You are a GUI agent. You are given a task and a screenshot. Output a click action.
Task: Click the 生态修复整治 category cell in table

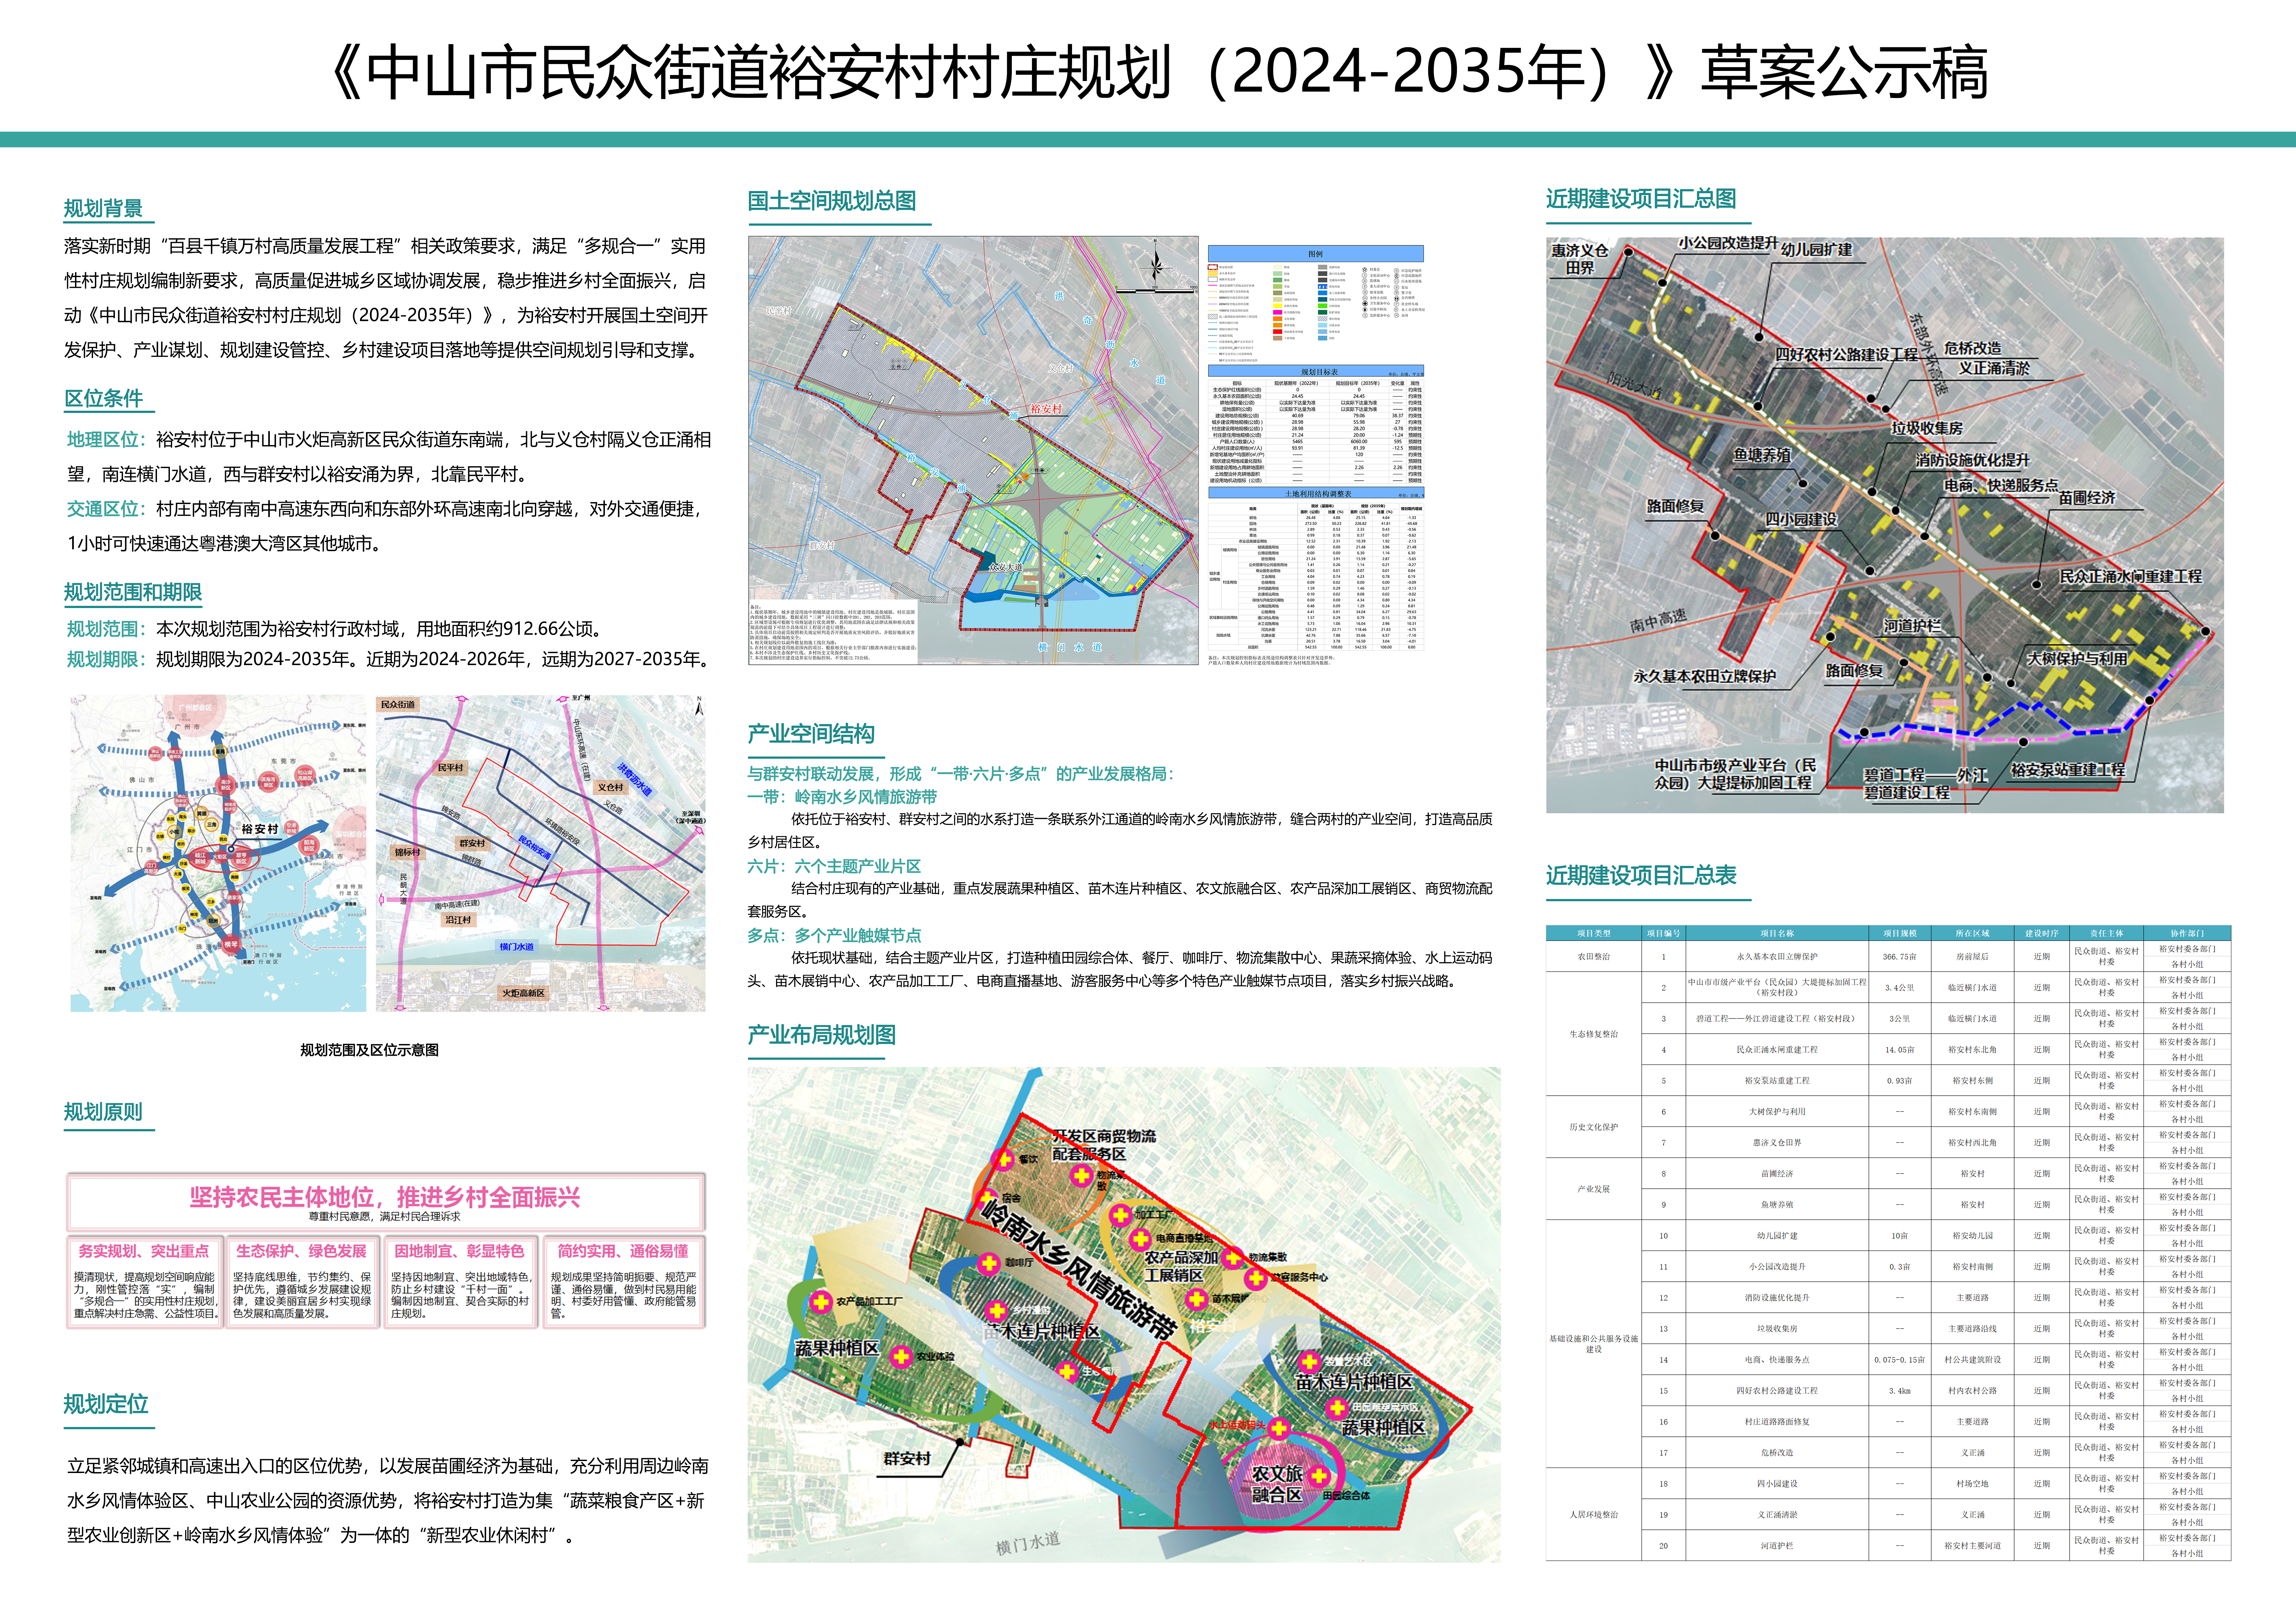(x=1594, y=1034)
